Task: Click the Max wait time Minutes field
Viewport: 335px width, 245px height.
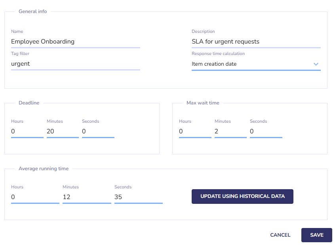Action: [x=230, y=131]
